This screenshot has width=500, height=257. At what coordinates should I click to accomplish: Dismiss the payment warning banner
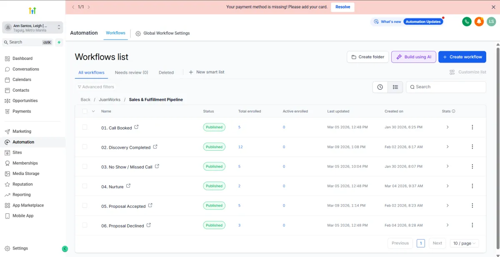pyautogui.click(x=494, y=7)
